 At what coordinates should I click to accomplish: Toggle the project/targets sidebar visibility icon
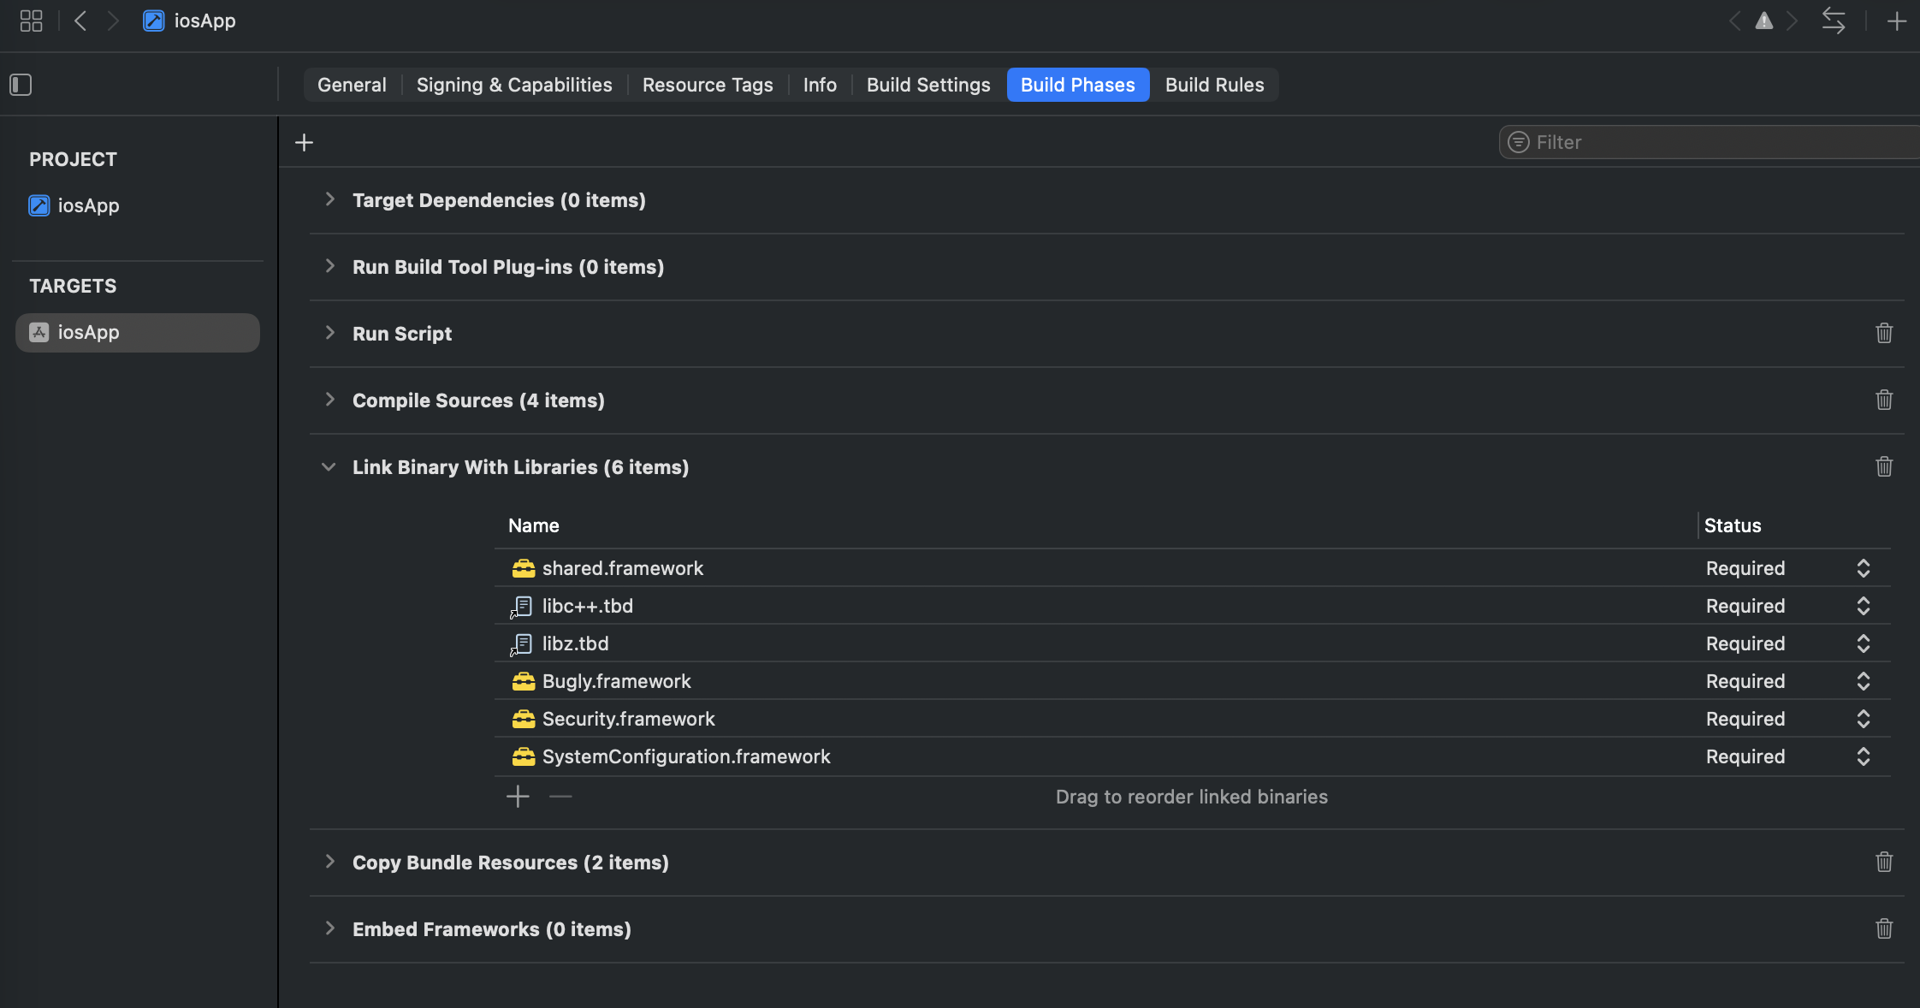(21, 85)
